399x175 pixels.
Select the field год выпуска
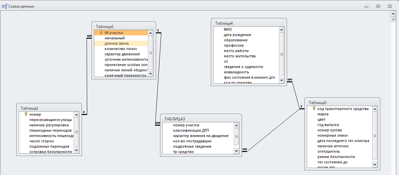pos(340,125)
